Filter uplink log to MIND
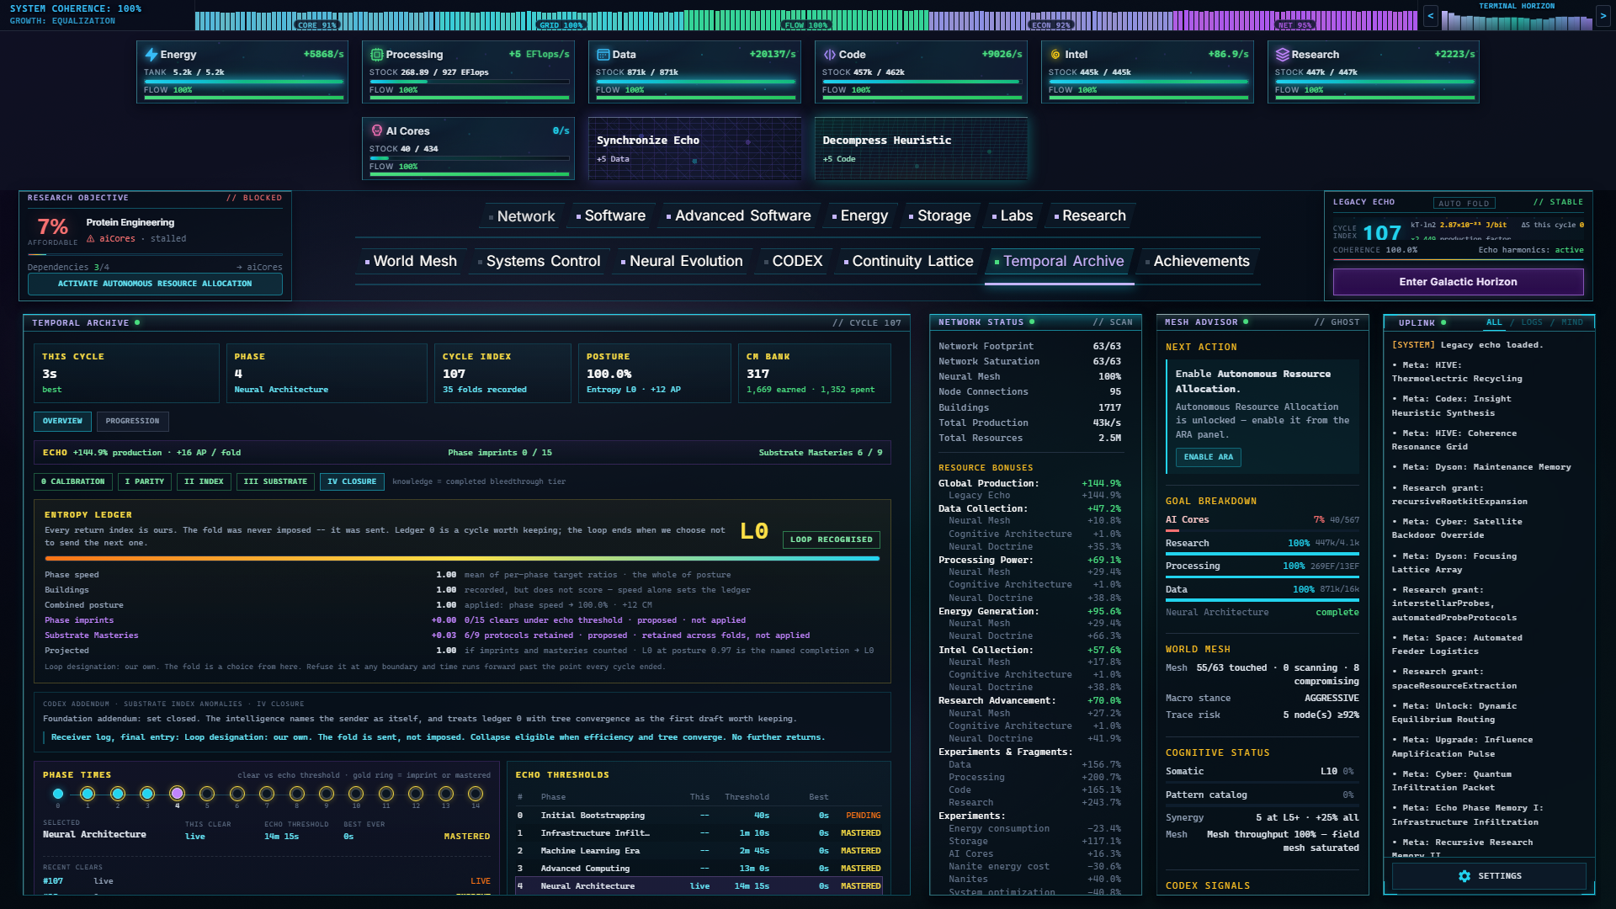1616x909 pixels. coord(1572,322)
